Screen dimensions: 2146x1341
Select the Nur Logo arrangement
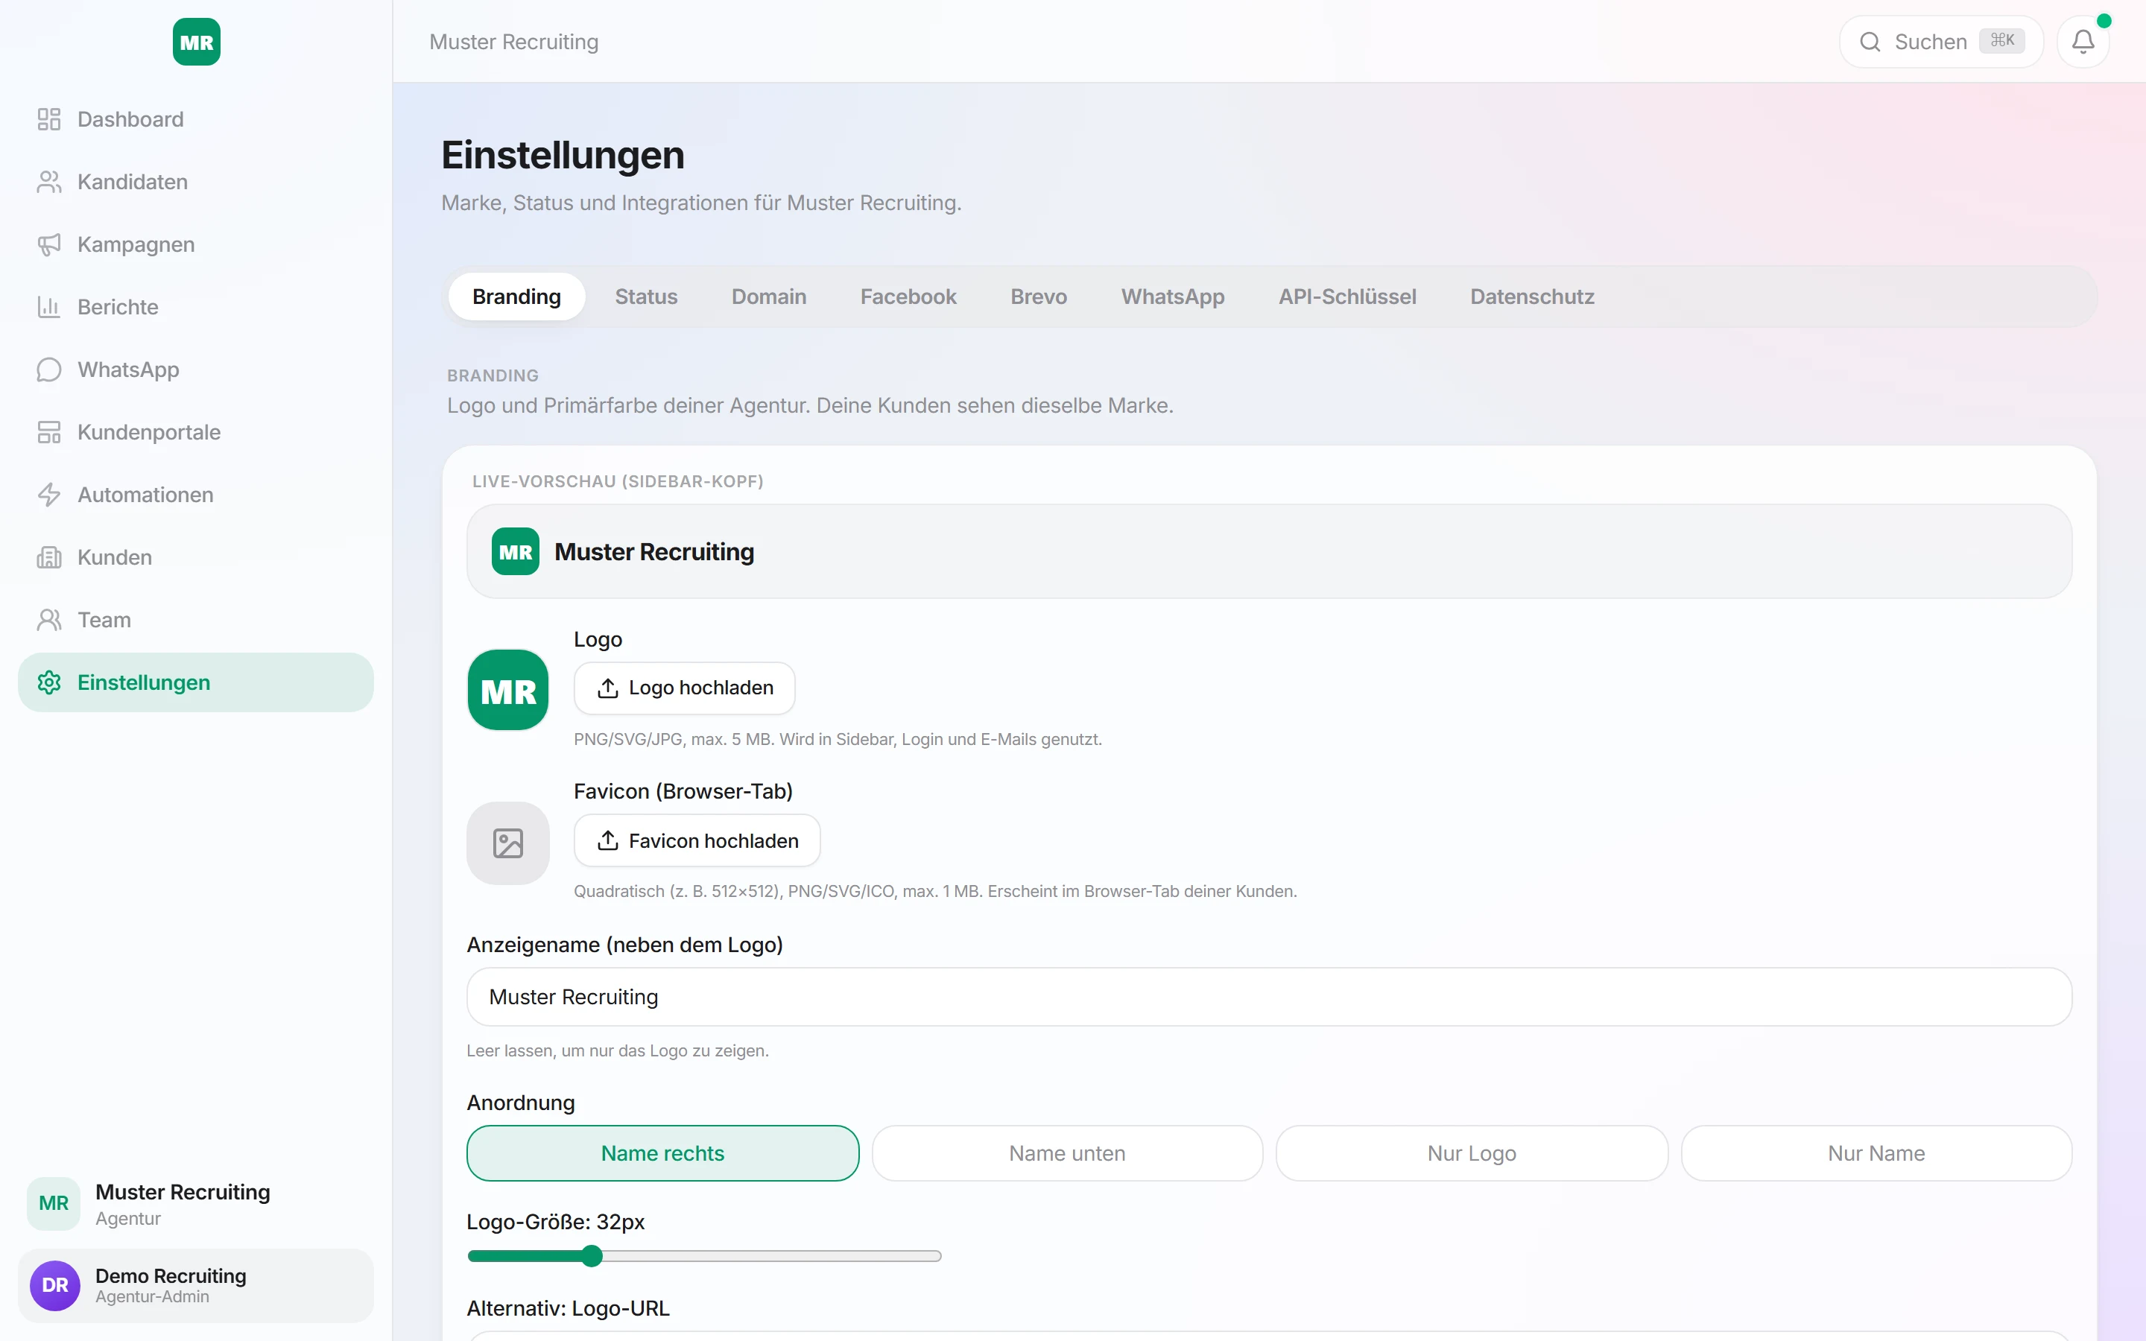(1471, 1153)
